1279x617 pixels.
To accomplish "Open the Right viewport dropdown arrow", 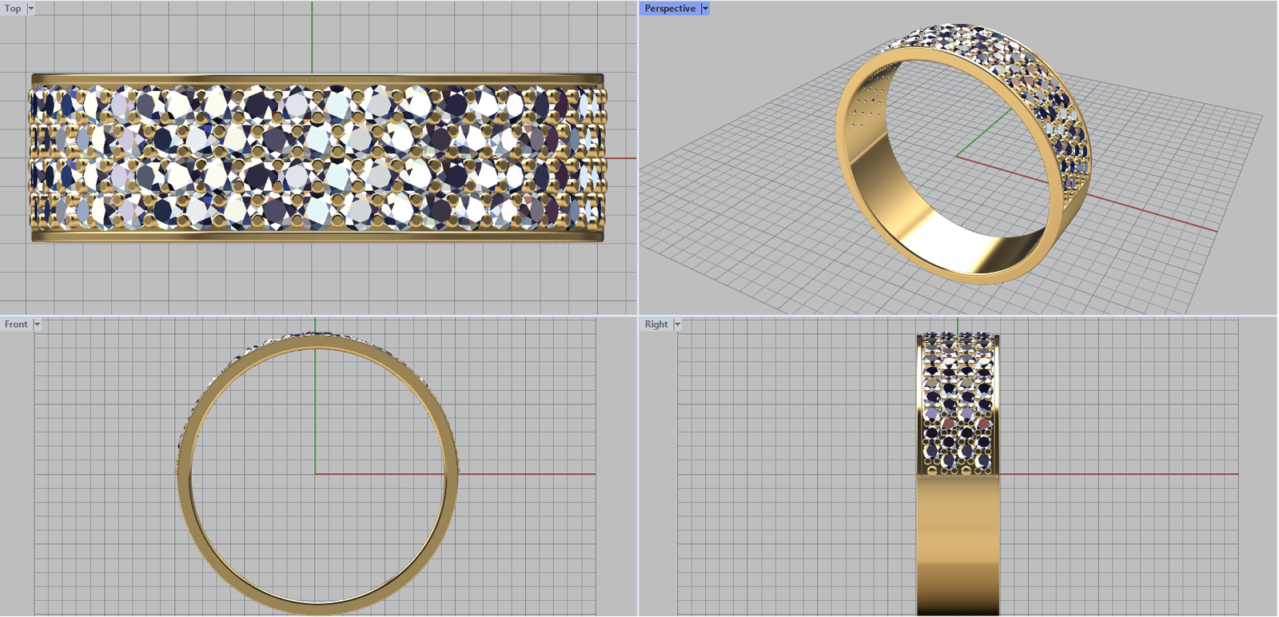I will 677,324.
